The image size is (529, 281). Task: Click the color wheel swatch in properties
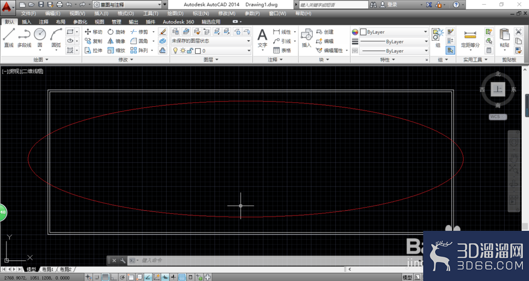click(355, 32)
